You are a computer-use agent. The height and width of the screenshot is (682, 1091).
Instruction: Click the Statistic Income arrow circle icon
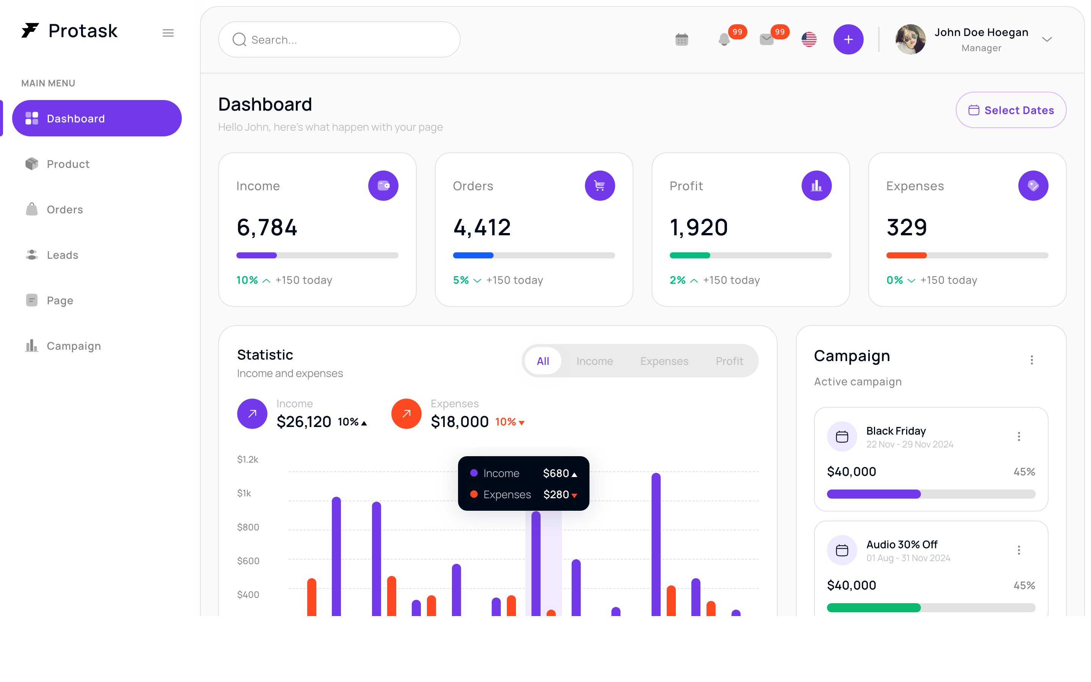coord(252,414)
